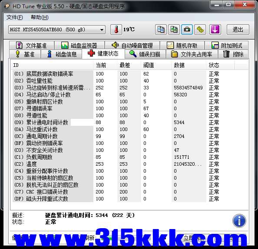Click the 数据 column header
Screen dimensions: 258x249
click(x=189, y=65)
